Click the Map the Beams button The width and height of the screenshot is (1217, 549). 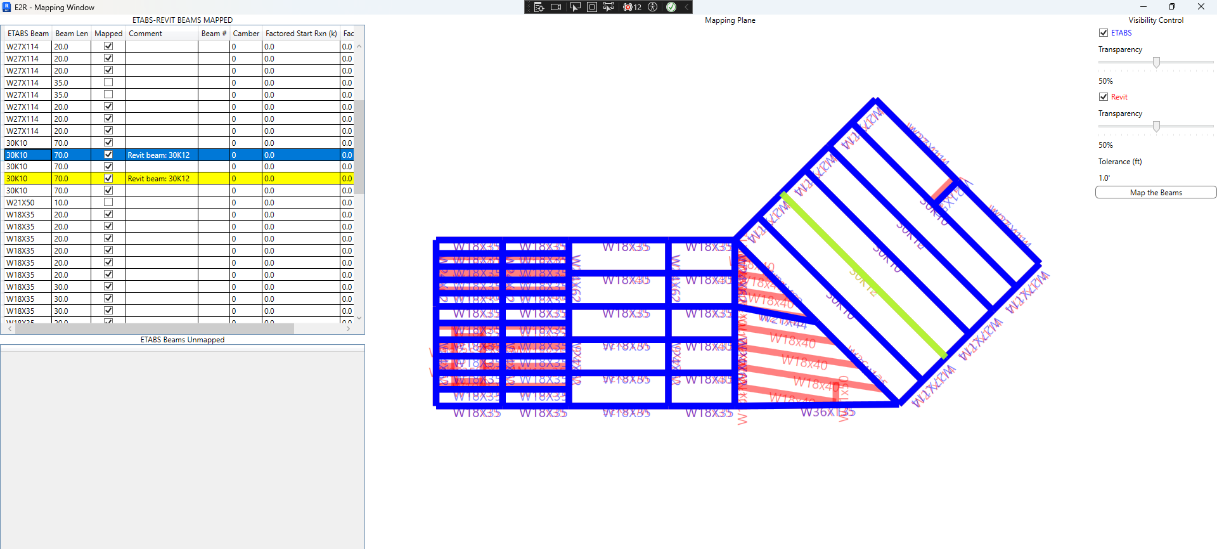click(1156, 193)
